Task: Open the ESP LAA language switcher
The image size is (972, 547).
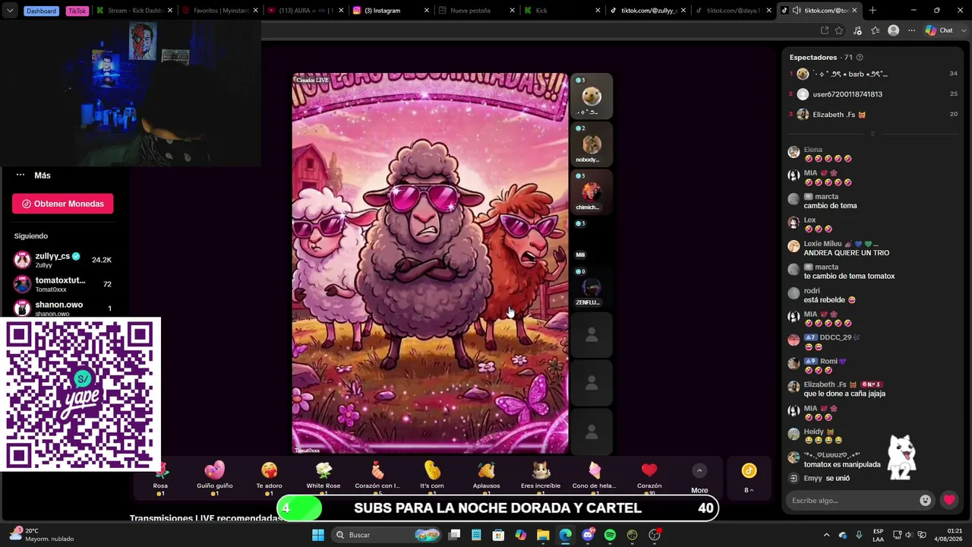Action: coord(878,535)
